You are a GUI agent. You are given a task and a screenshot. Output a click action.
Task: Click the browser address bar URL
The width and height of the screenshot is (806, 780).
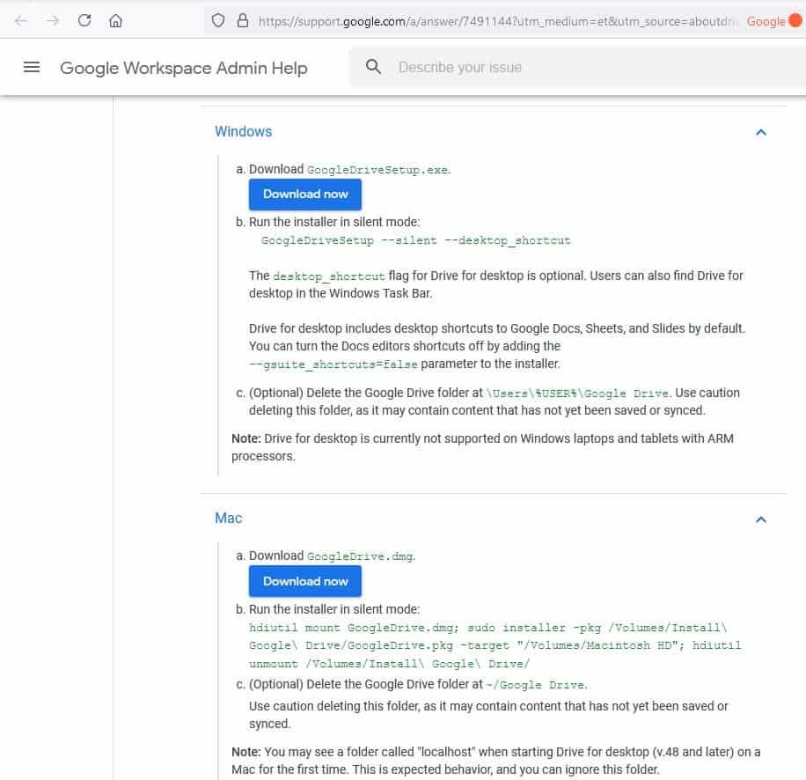tap(496, 21)
